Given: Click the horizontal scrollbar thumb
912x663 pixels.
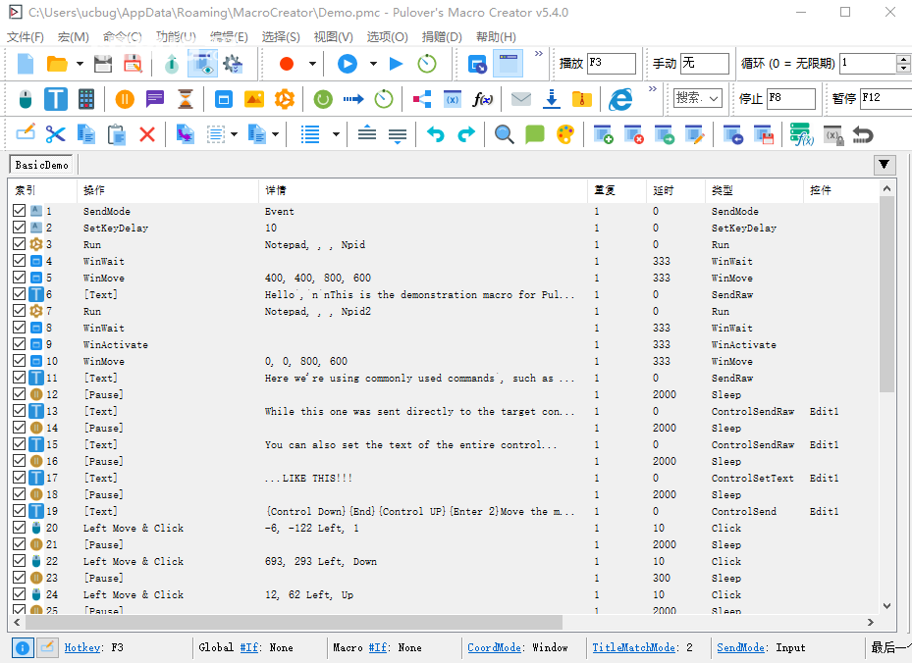Looking at the screenshot, I should (294, 622).
